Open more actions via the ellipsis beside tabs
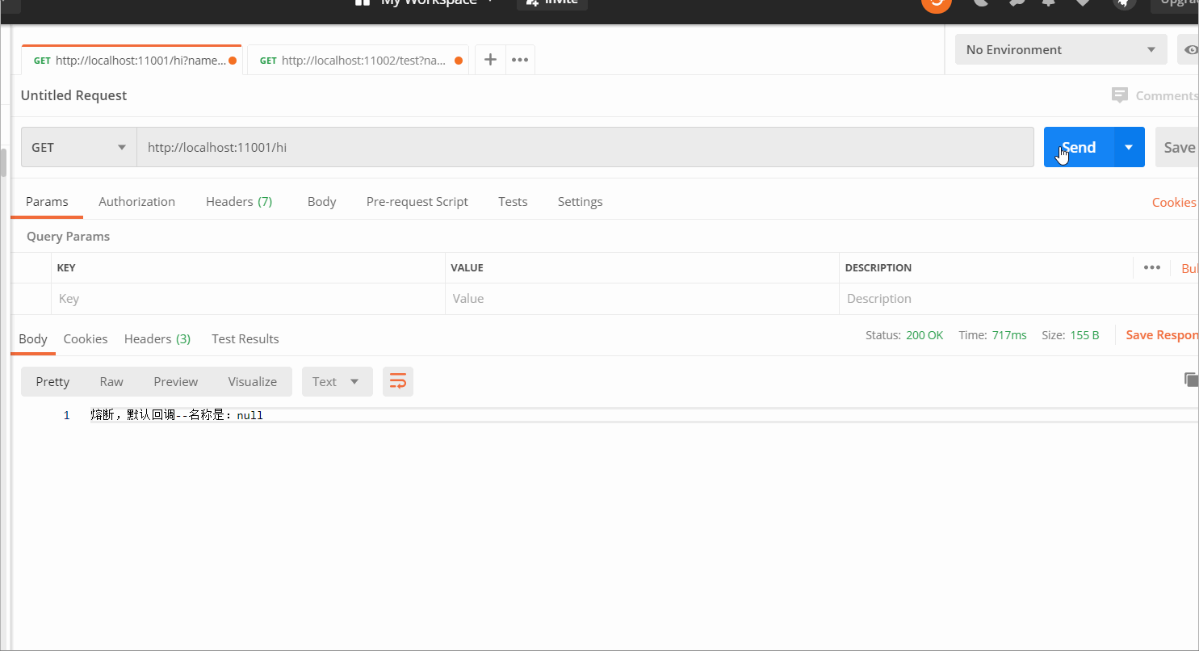 (519, 59)
